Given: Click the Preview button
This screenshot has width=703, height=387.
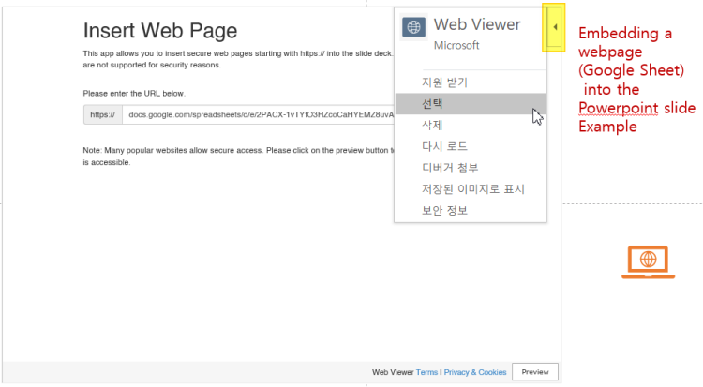Looking at the screenshot, I should coord(535,372).
